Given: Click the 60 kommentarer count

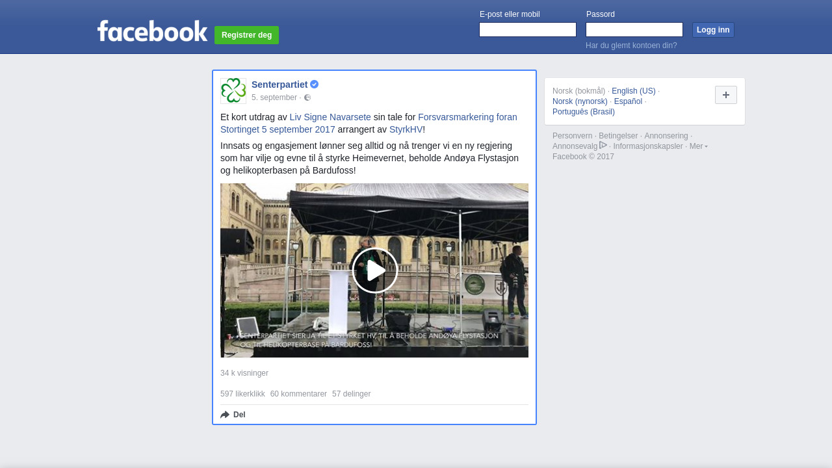Looking at the screenshot, I should [298, 394].
